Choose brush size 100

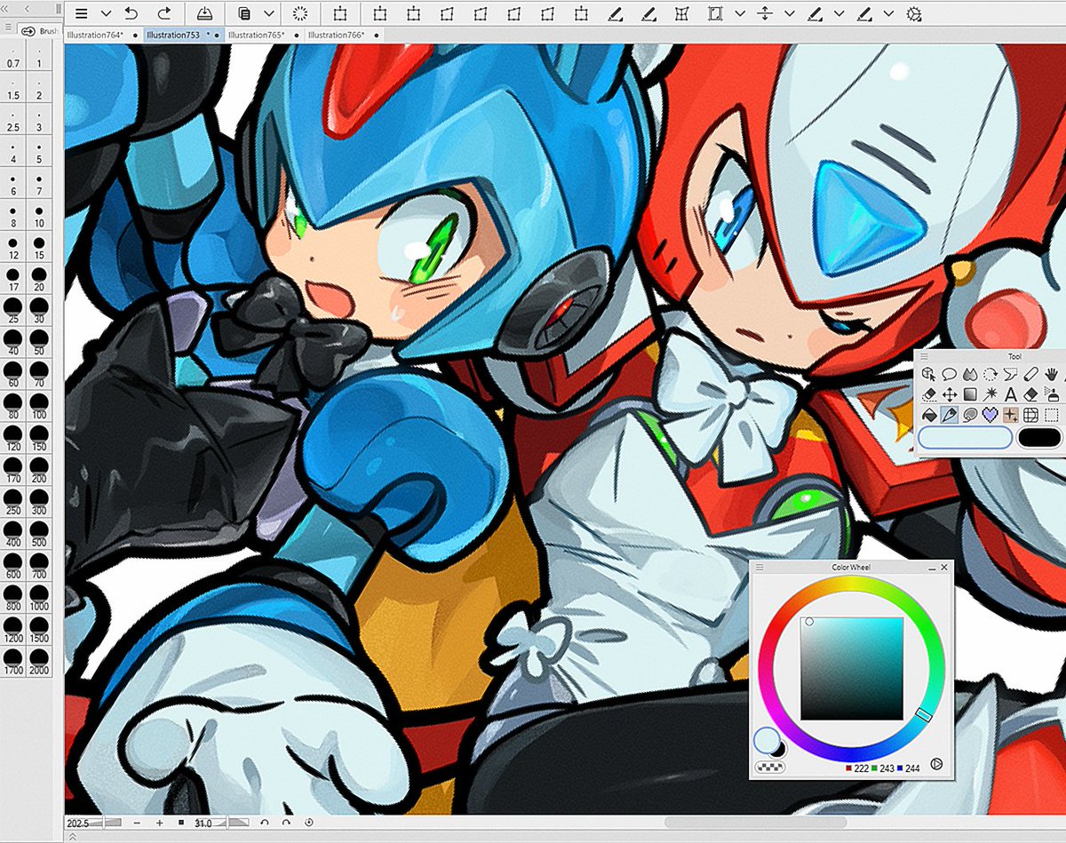[x=39, y=404]
